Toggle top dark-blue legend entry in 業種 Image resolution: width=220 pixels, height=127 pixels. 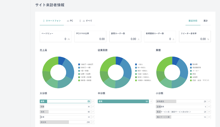[194, 64]
